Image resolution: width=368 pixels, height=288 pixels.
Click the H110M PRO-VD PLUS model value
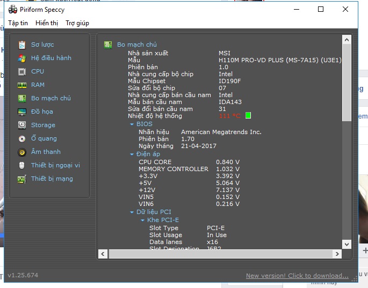(280, 60)
